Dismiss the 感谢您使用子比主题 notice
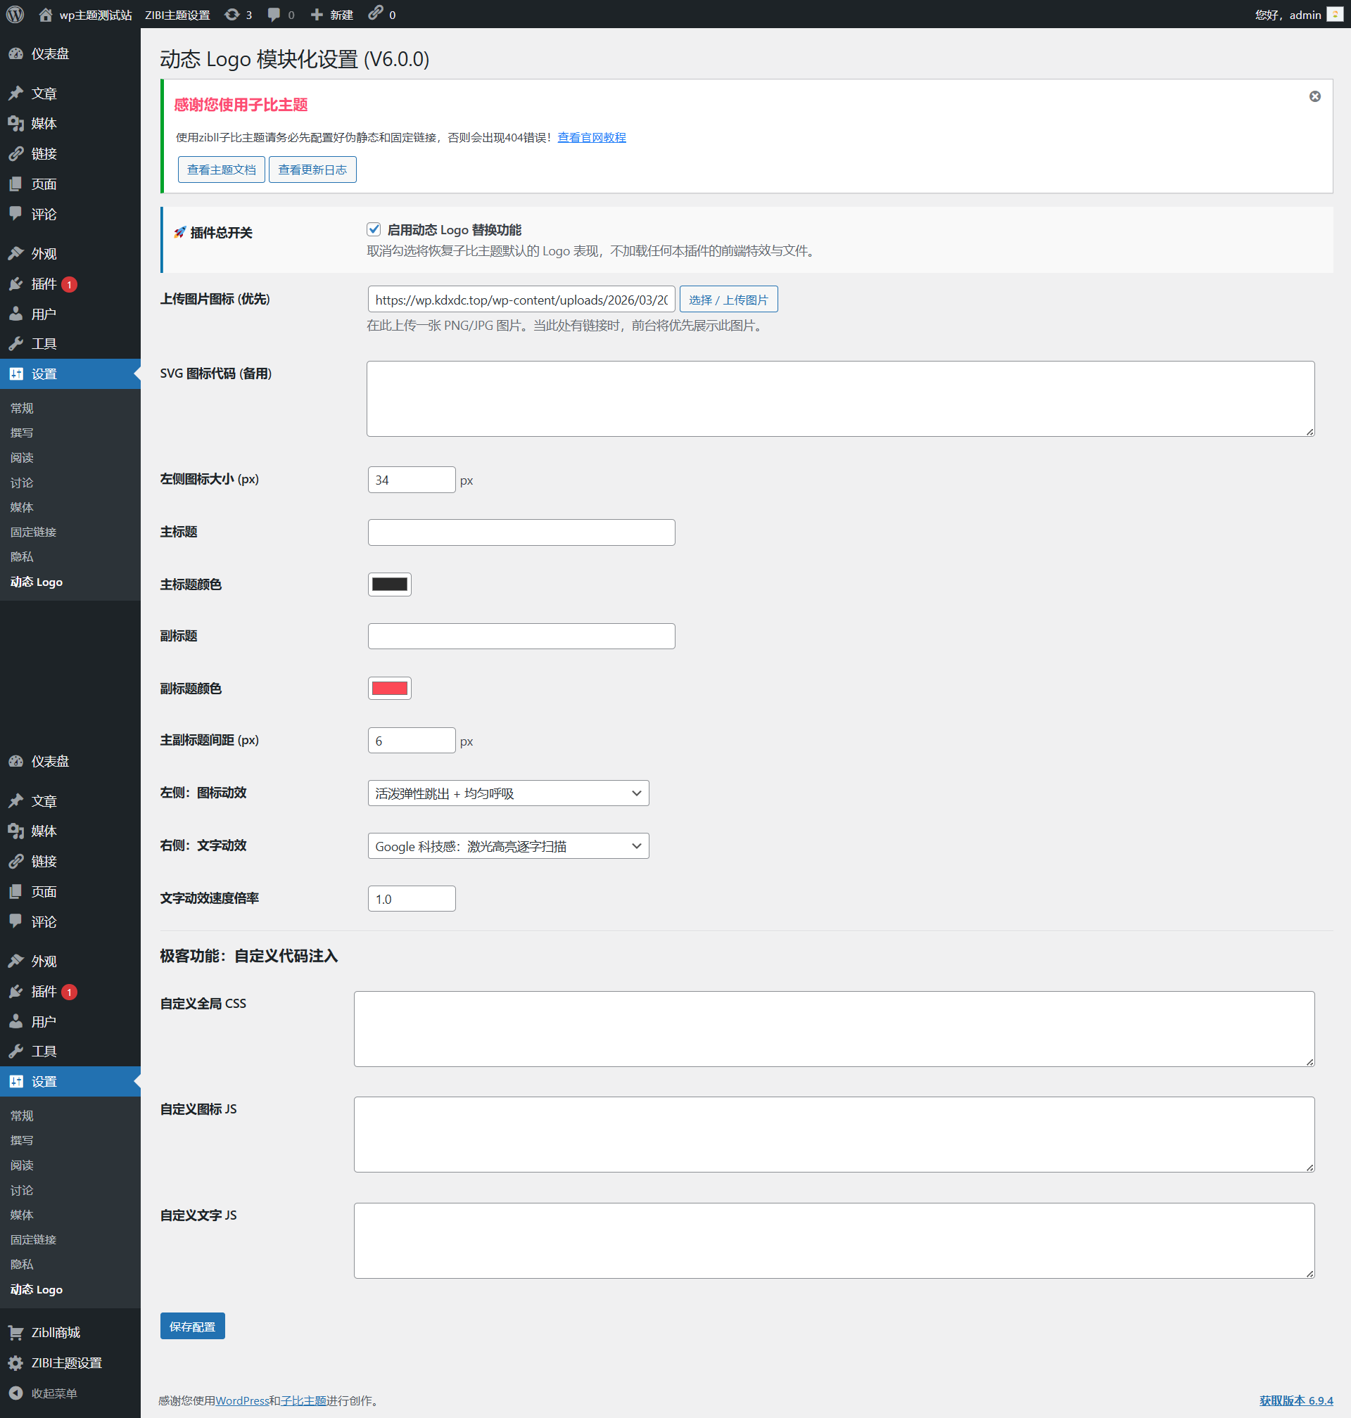1351x1418 pixels. tap(1314, 96)
